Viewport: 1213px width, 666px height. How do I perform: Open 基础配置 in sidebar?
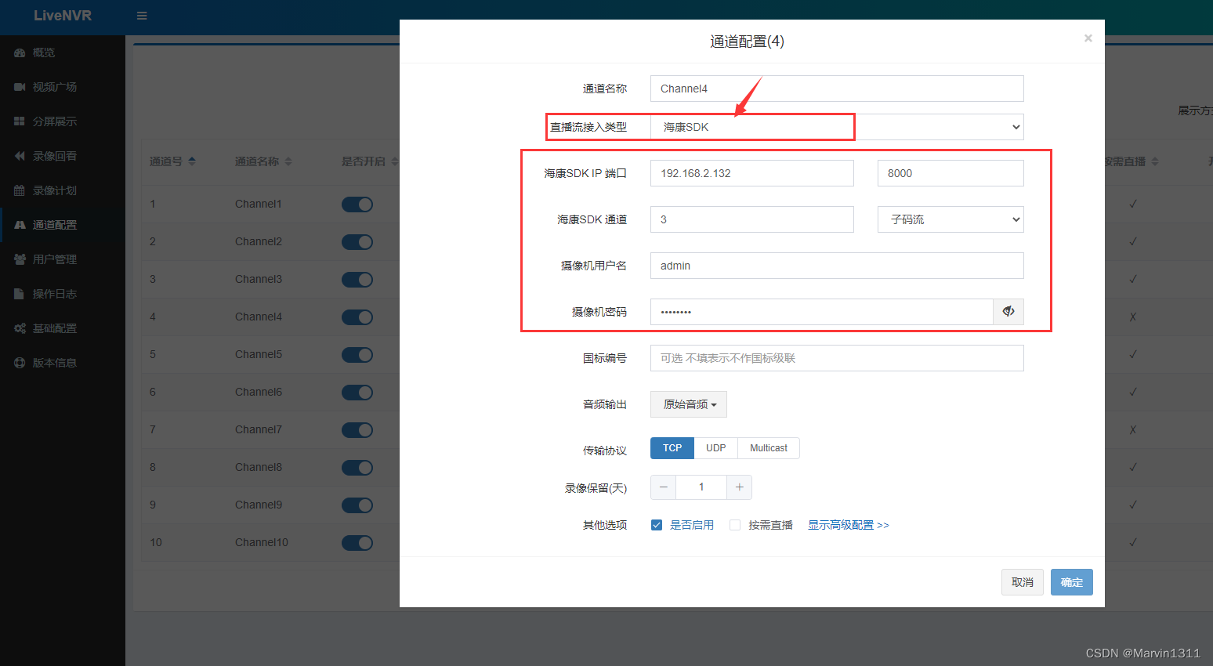(63, 328)
